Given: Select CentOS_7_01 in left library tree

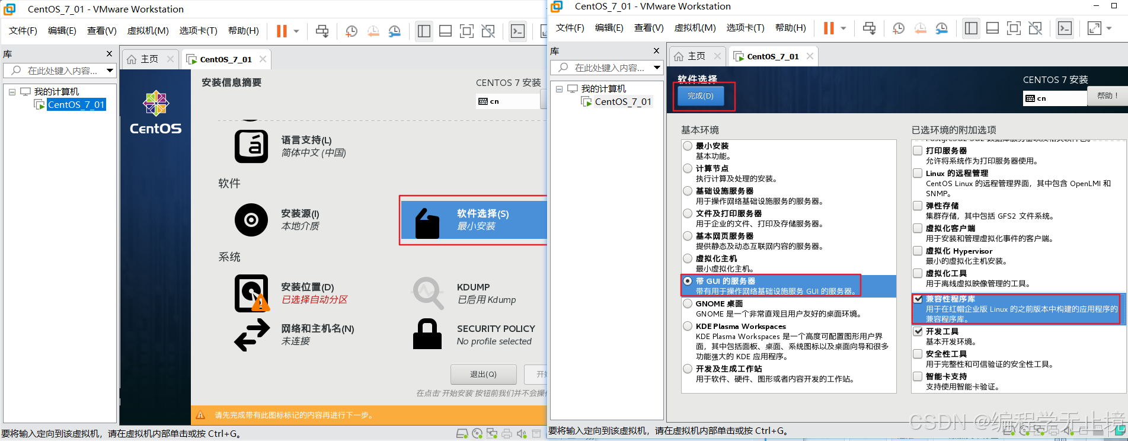Looking at the screenshot, I should (x=76, y=105).
